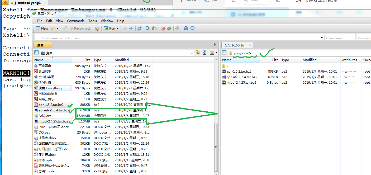The height and width of the screenshot is (175, 371).
Task: Click the local view mode icon
Action: 212,53
